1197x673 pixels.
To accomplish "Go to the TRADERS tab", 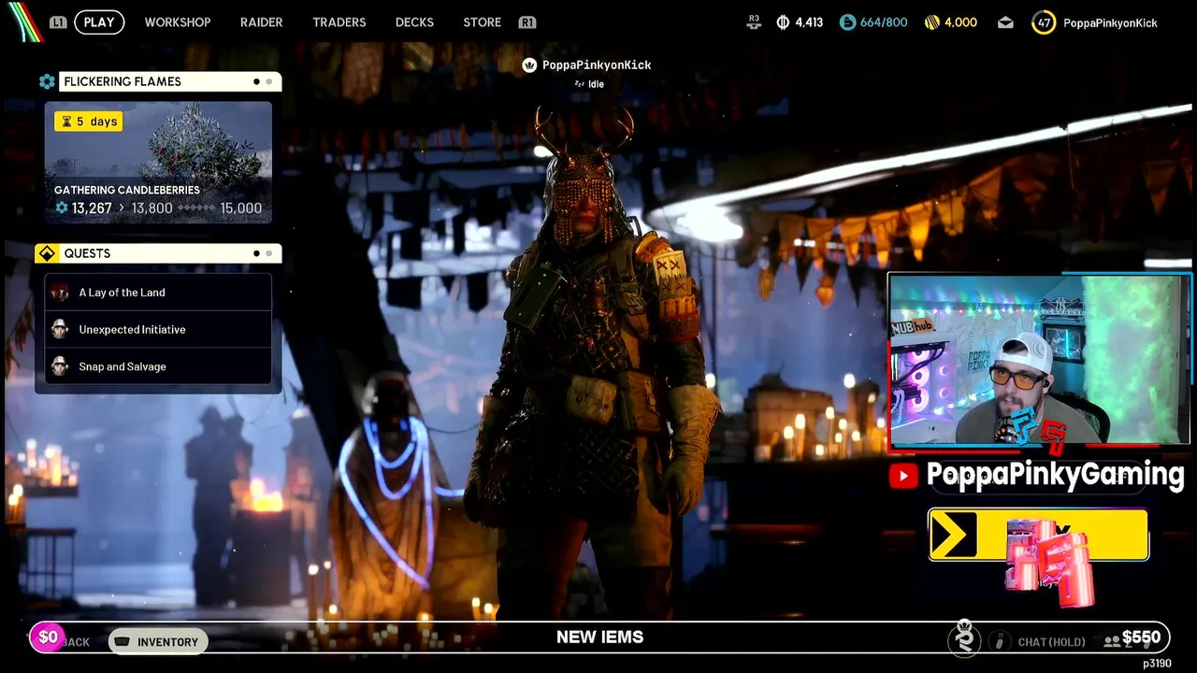I will 339,22.
